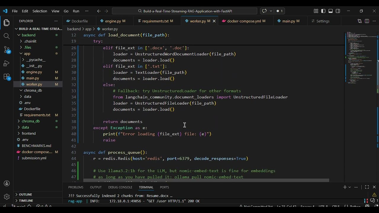
Task: Open terminal panel more actions ellipsis
Action: click(x=356, y=187)
